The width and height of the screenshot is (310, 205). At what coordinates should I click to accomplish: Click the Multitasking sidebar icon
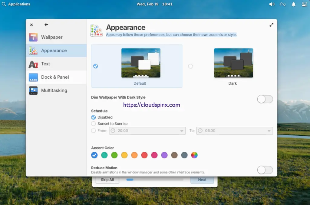pos(33,90)
